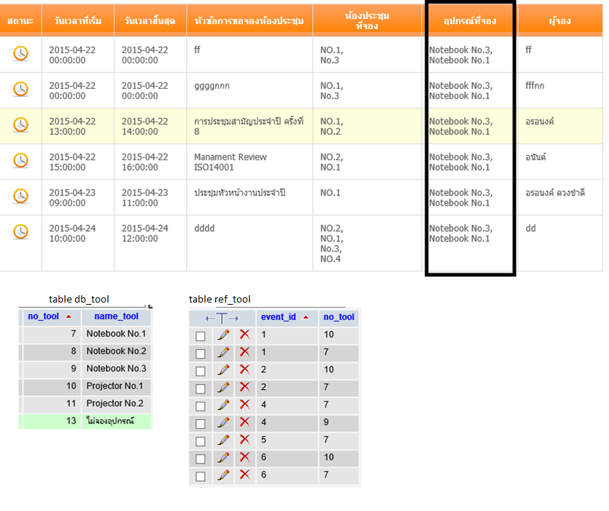The width and height of the screenshot is (609, 511).
Task: Click red X delete icon in first ref_tool row
Action: (x=244, y=335)
